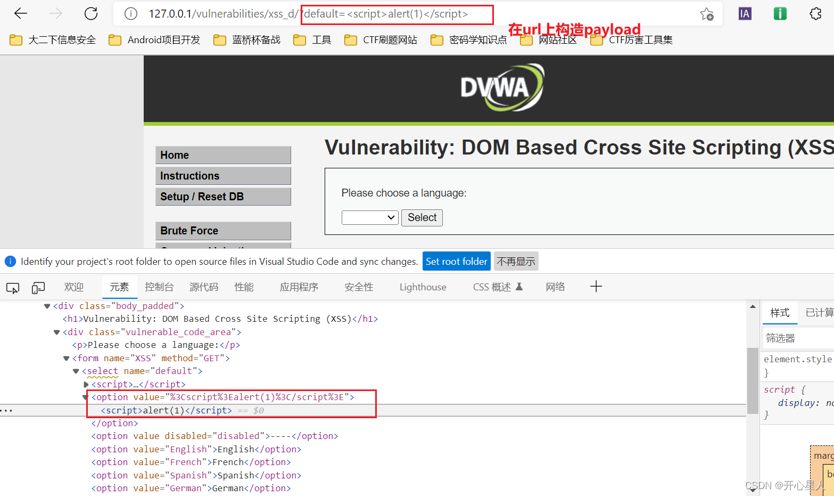This screenshot has width=834, height=496.
Task: Collapse the form name XSS node
Action: [66, 359]
